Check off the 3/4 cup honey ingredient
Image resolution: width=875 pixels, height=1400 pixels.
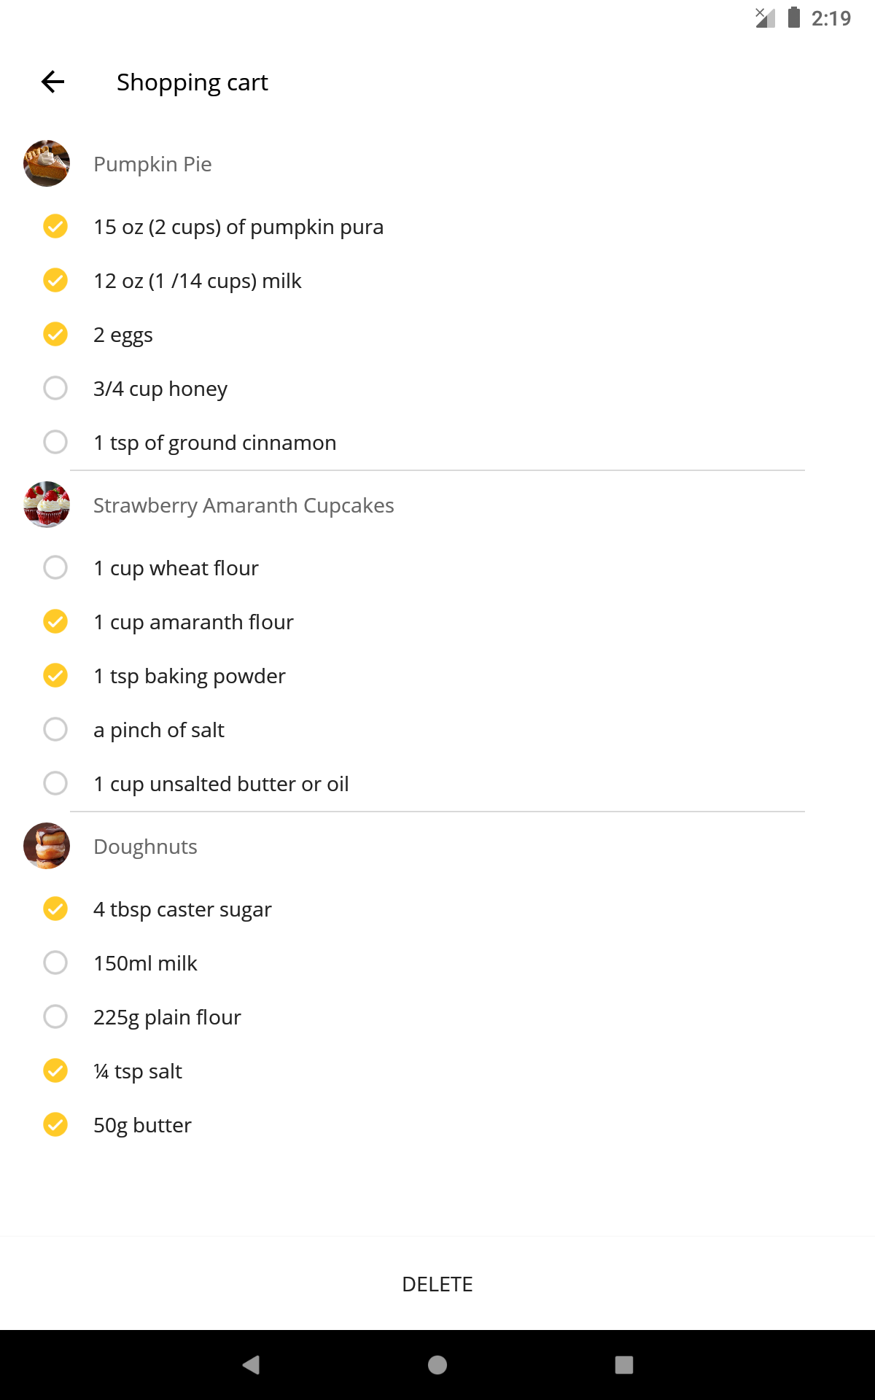pyautogui.click(x=55, y=388)
